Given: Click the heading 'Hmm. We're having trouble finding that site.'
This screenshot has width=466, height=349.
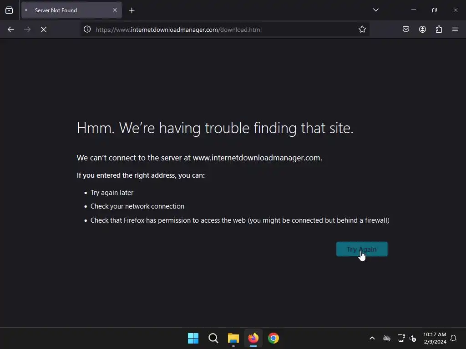Looking at the screenshot, I should point(215,128).
